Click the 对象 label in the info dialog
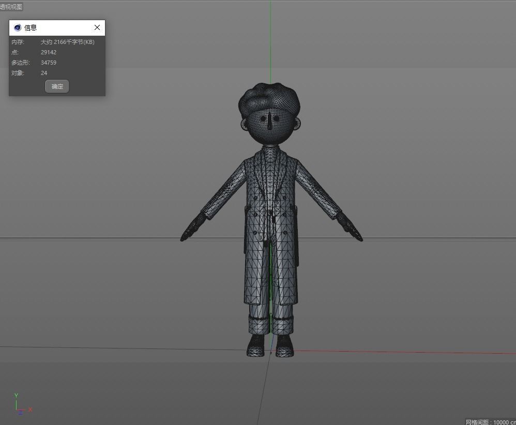This screenshot has height=425, width=516. (x=18, y=73)
